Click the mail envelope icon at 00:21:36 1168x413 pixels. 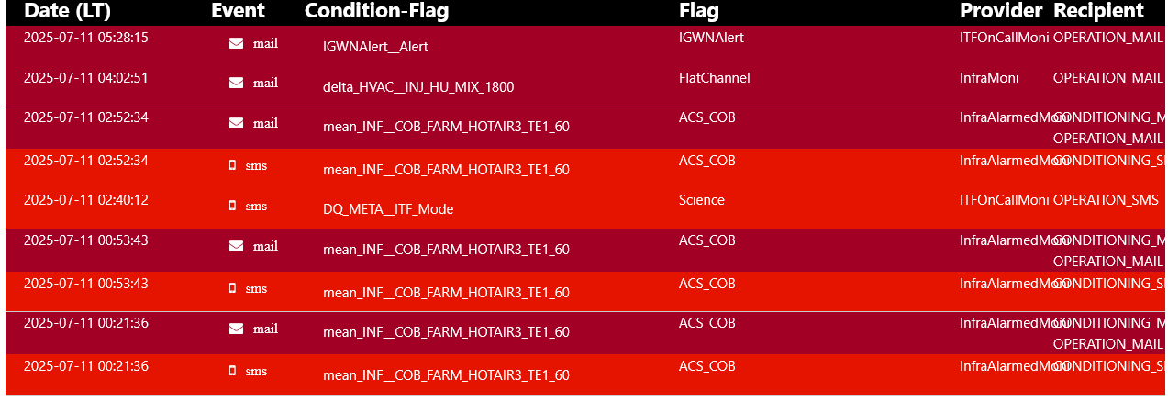(236, 329)
